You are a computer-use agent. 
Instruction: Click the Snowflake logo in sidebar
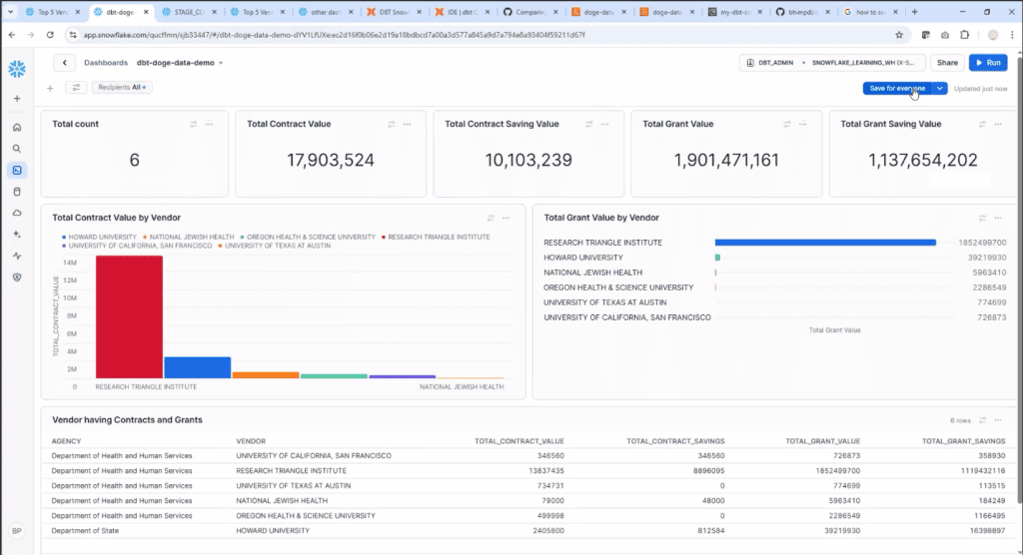coord(17,69)
